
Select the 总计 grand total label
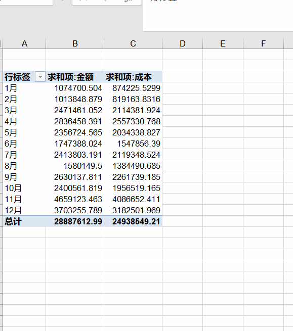24,221
